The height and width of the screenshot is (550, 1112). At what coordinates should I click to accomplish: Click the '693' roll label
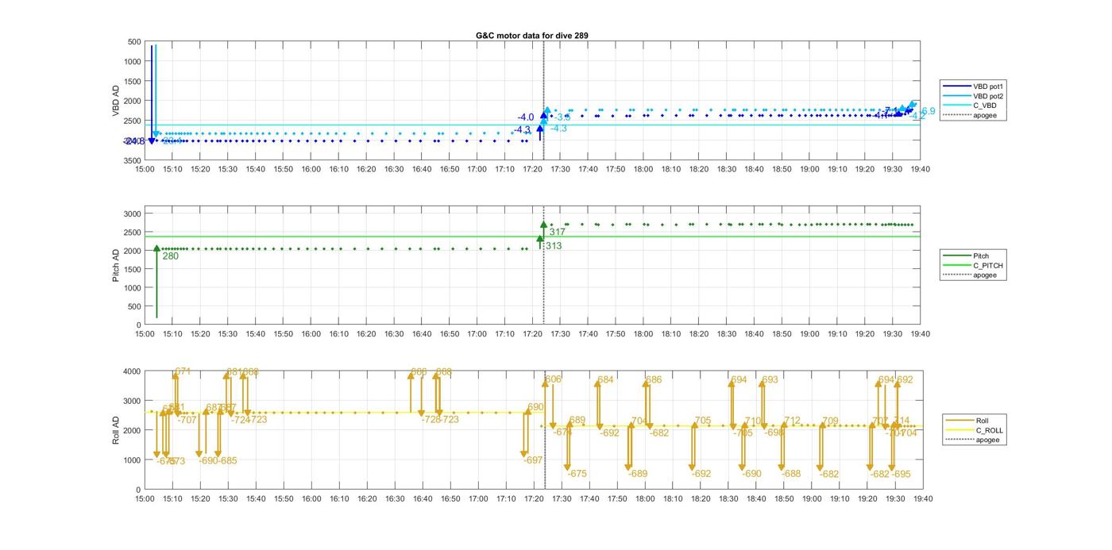[x=770, y=380]
